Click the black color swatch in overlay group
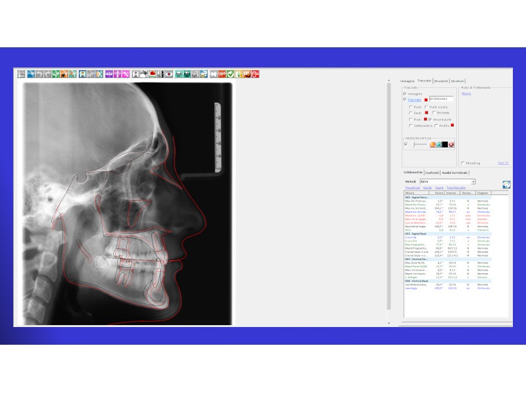Viewport: 526px width, 394px height. (445, 144)
